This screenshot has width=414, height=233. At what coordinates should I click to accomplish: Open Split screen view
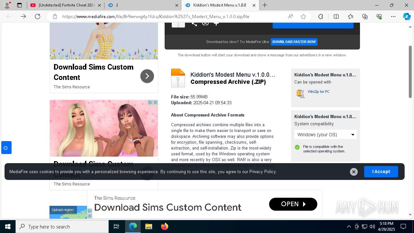tap(336, 17)
